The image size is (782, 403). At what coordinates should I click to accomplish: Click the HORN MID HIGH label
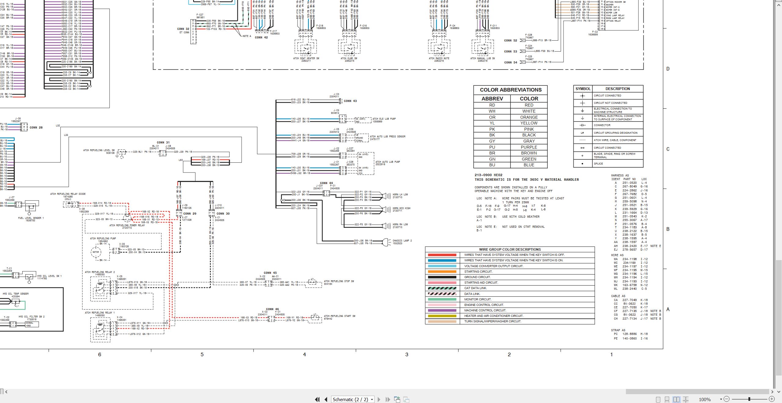point(401,208)
